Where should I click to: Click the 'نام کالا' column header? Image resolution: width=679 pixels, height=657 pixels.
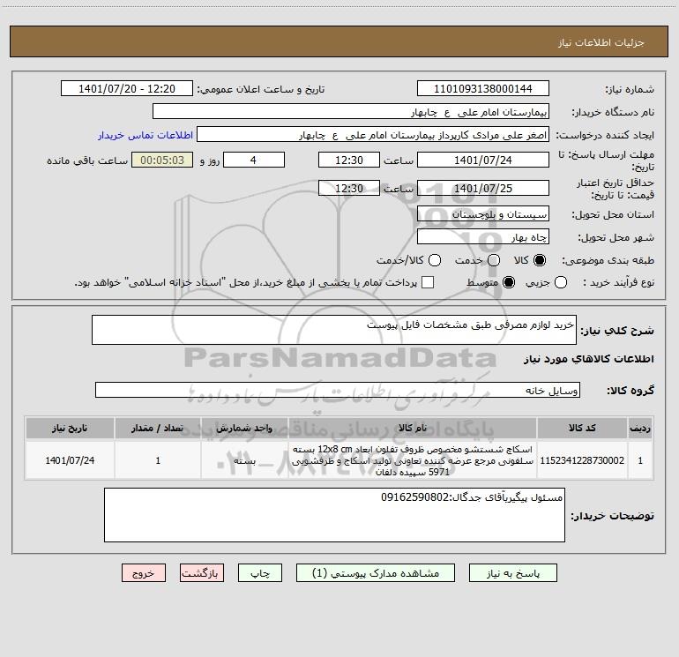(413, 428)
